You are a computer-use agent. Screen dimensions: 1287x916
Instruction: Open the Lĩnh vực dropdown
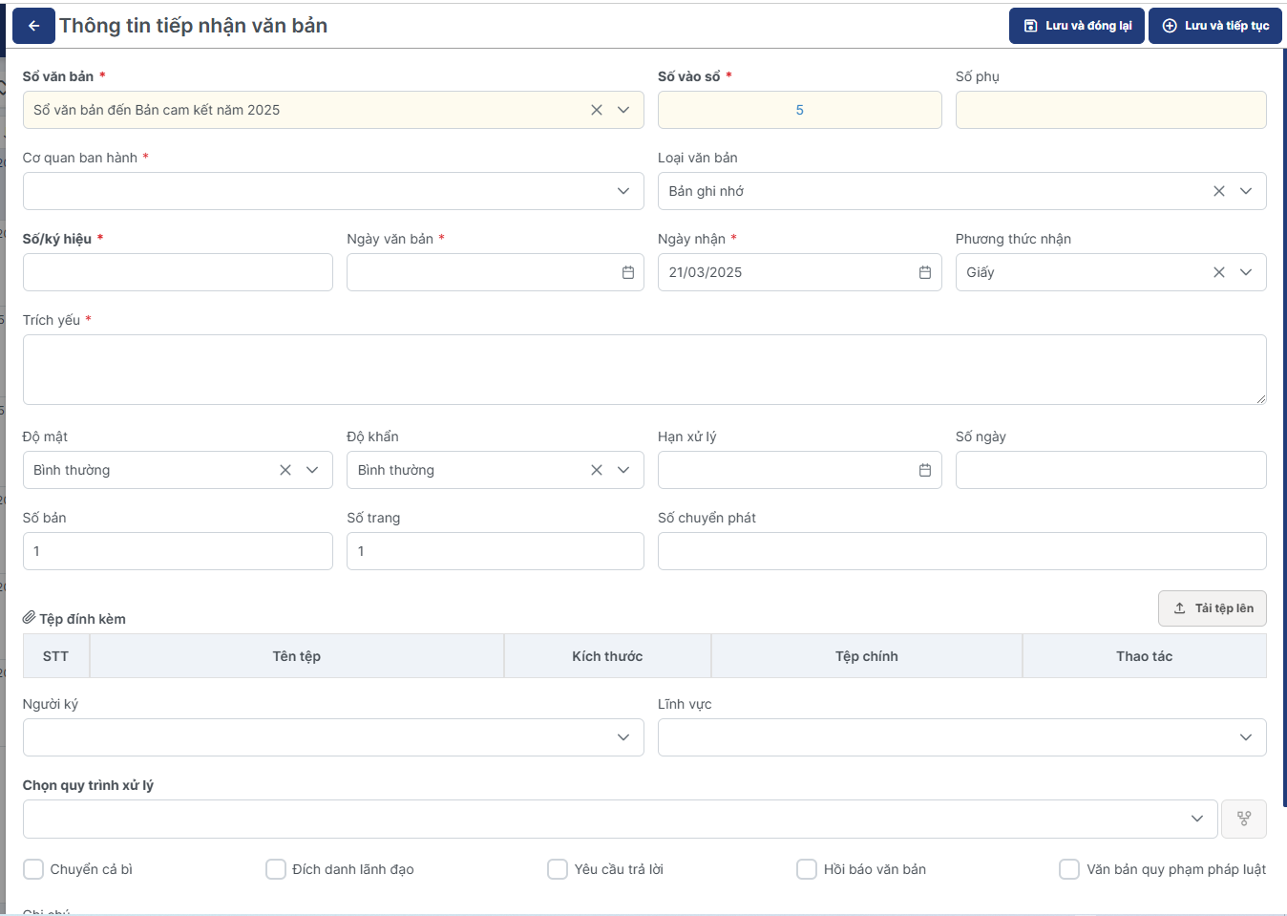pyautogui.click(x=1246, y=737)
